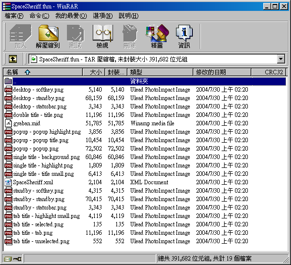The image size is (291, 265).
Task: Open the View (檢視) book icon
Action: pyautogui.click(x=102, y=36)
